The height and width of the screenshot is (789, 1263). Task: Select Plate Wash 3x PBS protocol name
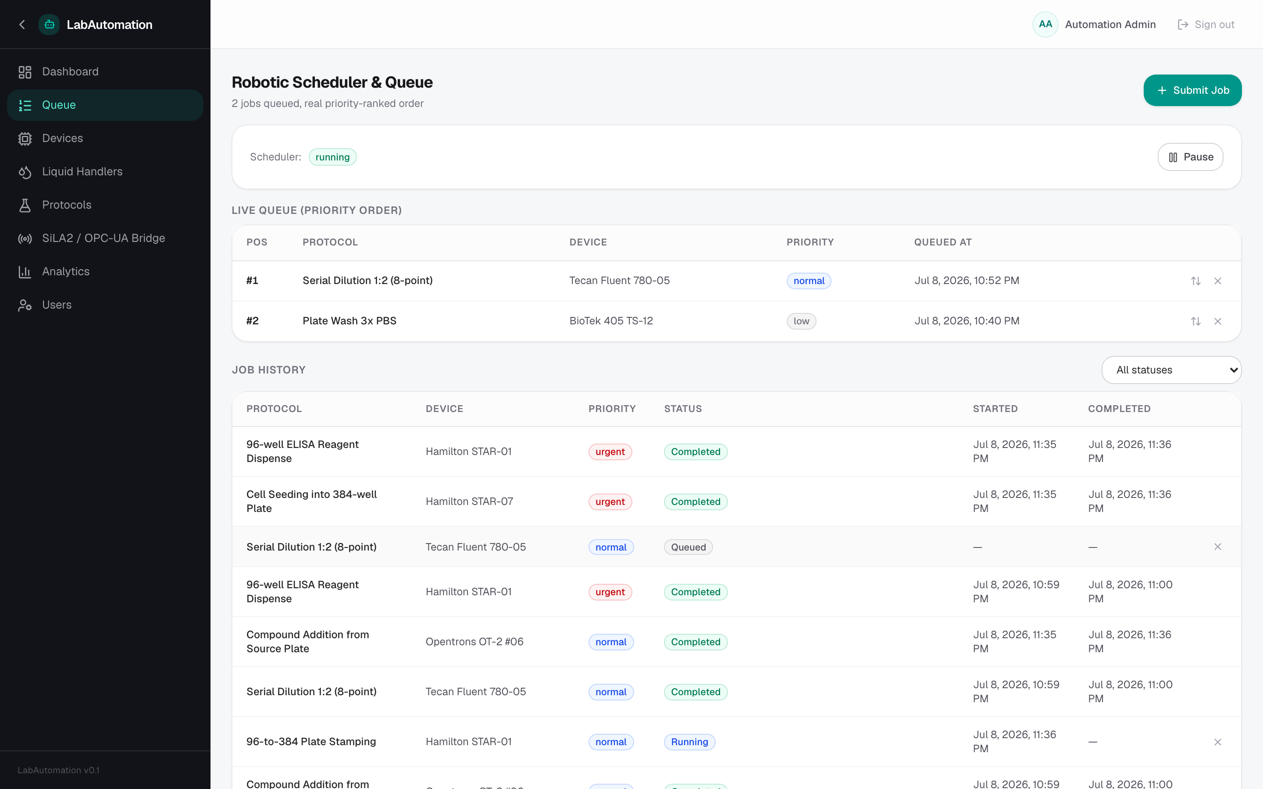coord(349,321)
